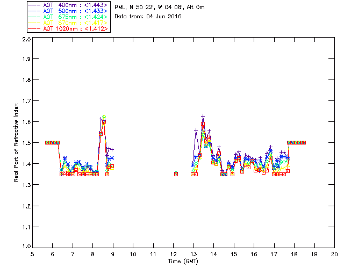Click the AOT 400nm legend entry
344x275 pixels.
[68, 5]
